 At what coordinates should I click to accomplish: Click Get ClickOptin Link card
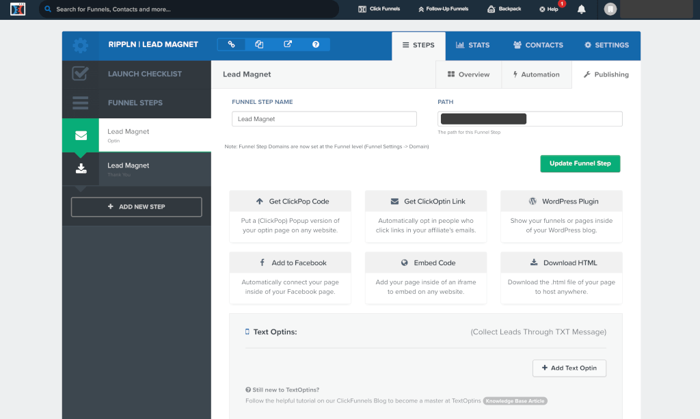point(426,217)
